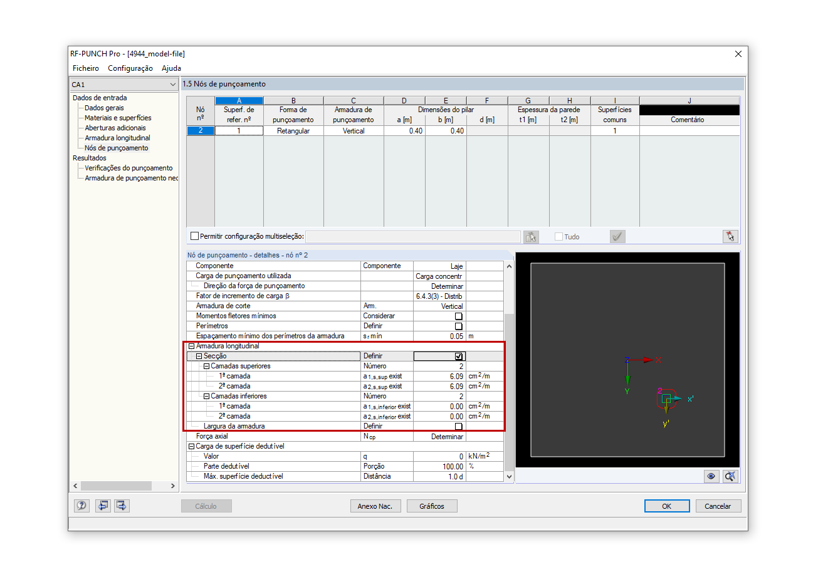Viewport: 823px width, 562px height.
Task: Click navigator horizontal scrollbar left arrow
Action: point(75,486)
